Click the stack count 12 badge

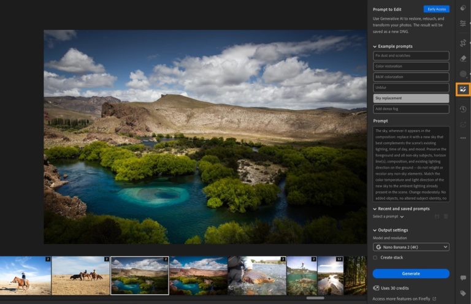339,259
